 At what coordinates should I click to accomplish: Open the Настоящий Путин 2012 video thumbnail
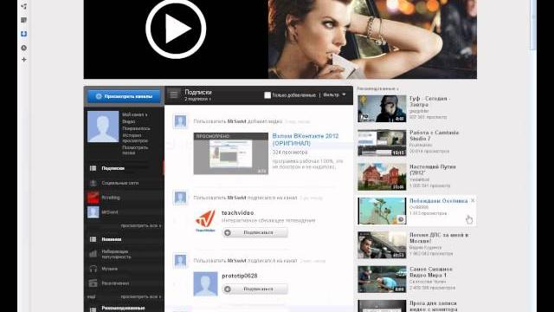(382, 177)
